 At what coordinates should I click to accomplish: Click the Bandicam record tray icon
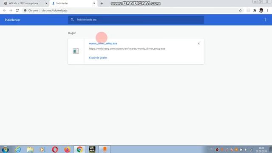point(217,150)
